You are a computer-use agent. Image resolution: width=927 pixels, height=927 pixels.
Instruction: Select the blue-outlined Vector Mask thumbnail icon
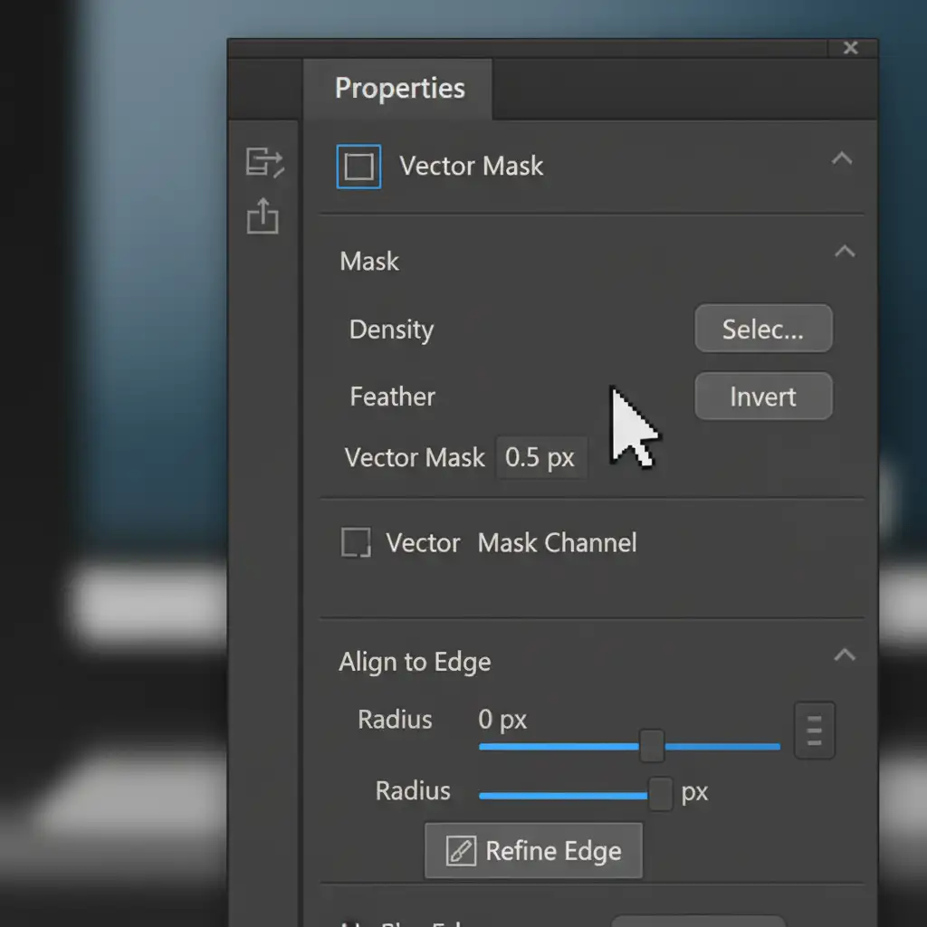(x=358, y=167)
